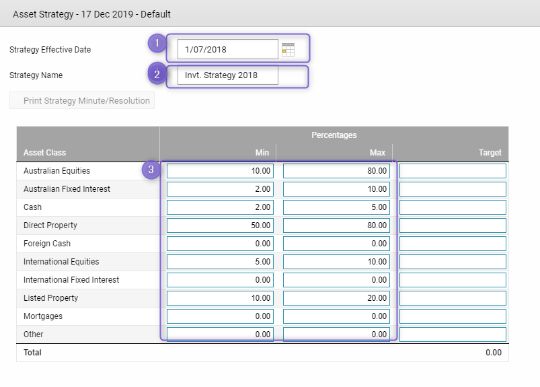
Task: Set Direct Property Target field
Action: coord(453,225)
